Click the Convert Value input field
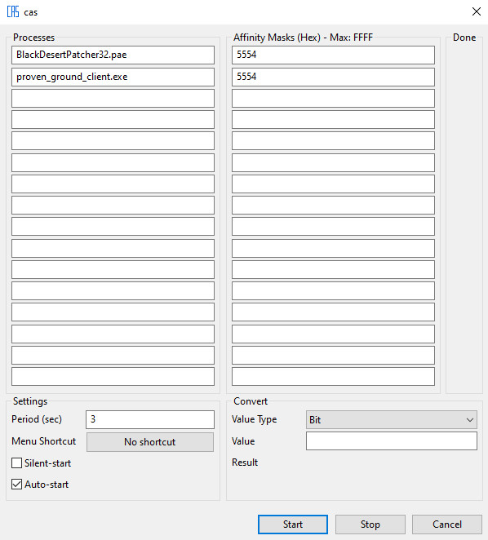Viewport: 488px width, 540px height. (392, 440)
